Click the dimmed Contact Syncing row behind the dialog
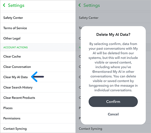This screenshot has height=133, width=151. 91,129
